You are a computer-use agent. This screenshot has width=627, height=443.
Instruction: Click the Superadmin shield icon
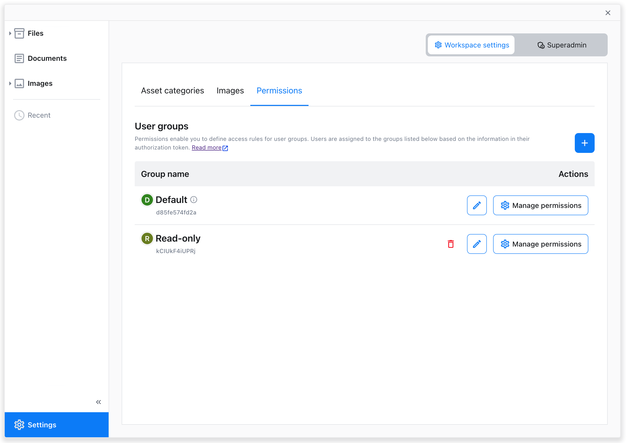[540, 45]
